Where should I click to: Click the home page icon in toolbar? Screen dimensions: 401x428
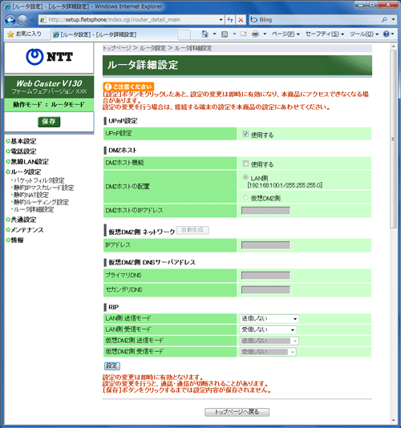pyautogui.click(x=205, y=34)
